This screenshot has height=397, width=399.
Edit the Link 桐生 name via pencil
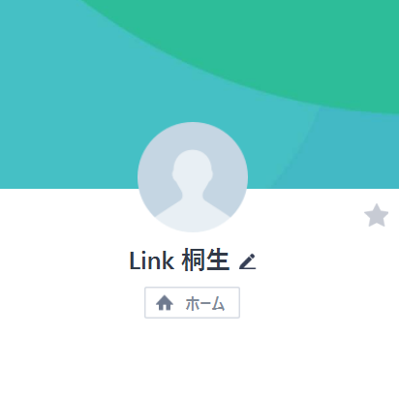(x=248, y=261)
